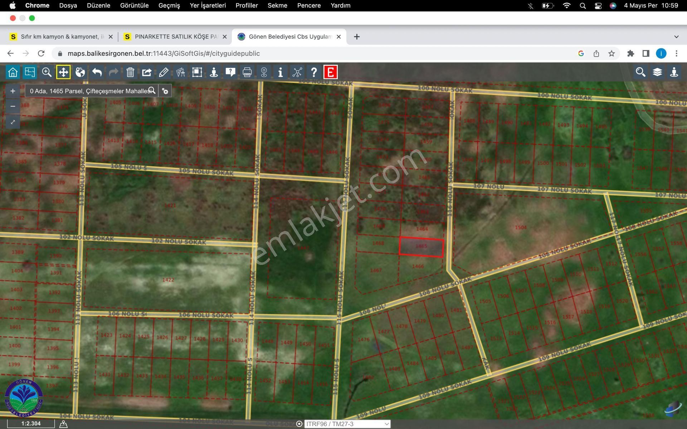Open the share/export icon

tap(147, 72)
